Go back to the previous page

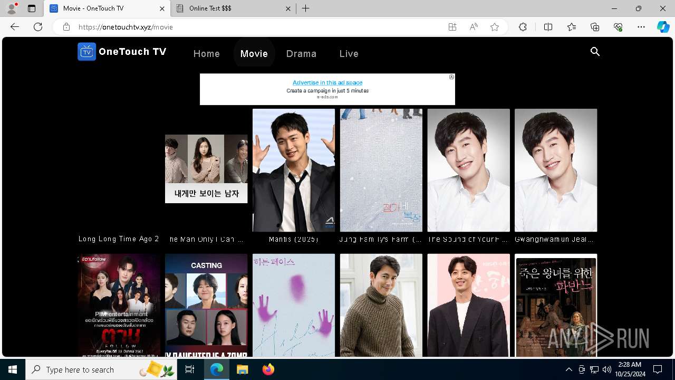[15, 27]
